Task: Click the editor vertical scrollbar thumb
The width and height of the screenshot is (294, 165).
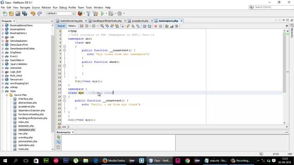Action: pyautogui.click(x=284, y=63)
